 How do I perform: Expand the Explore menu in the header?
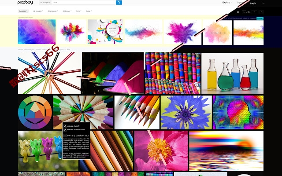pyautogui.click(x=227, y=3)
